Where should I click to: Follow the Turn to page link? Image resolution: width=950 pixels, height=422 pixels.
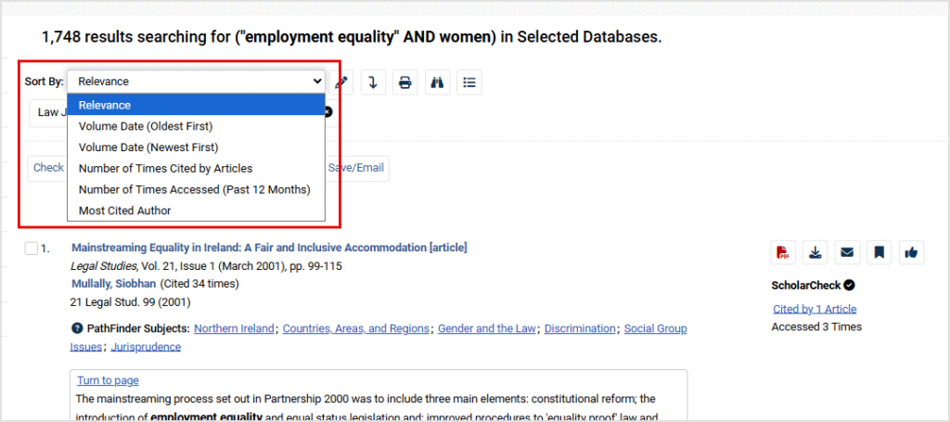point(108,380)
